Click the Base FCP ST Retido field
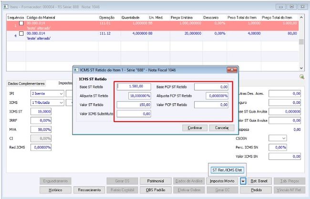 click(211, 87)
